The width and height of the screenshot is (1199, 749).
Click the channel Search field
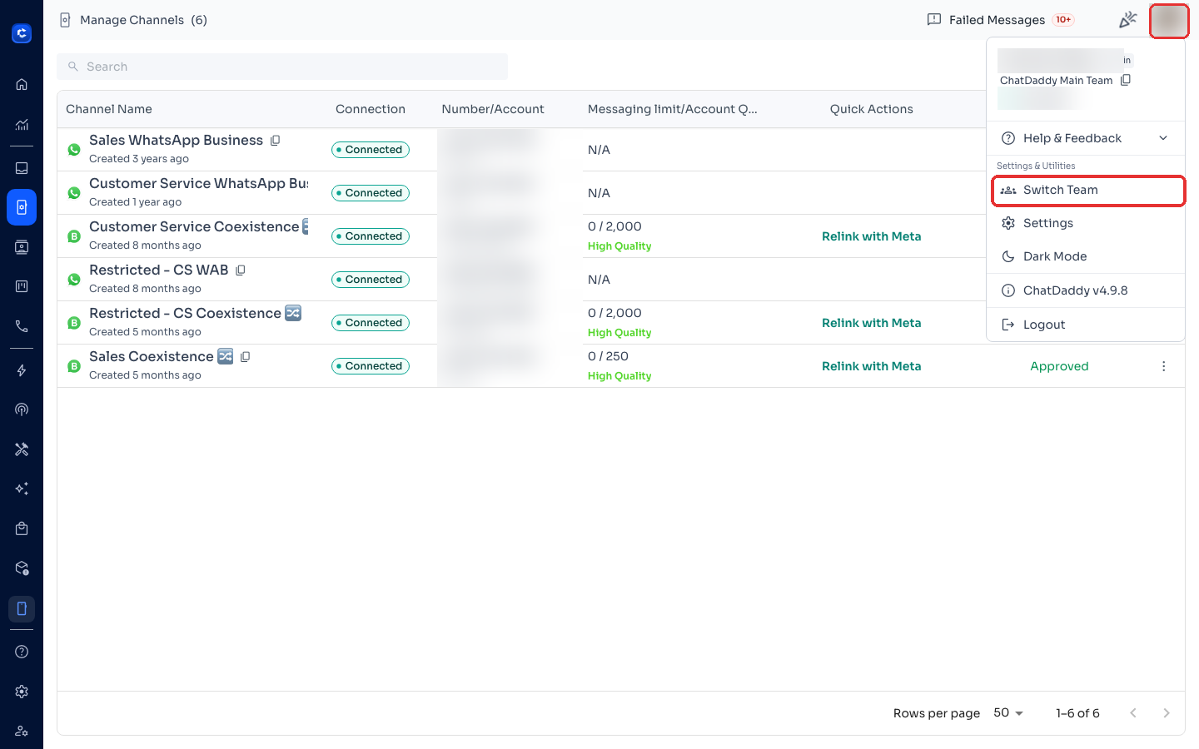click(x=282, y=67)
